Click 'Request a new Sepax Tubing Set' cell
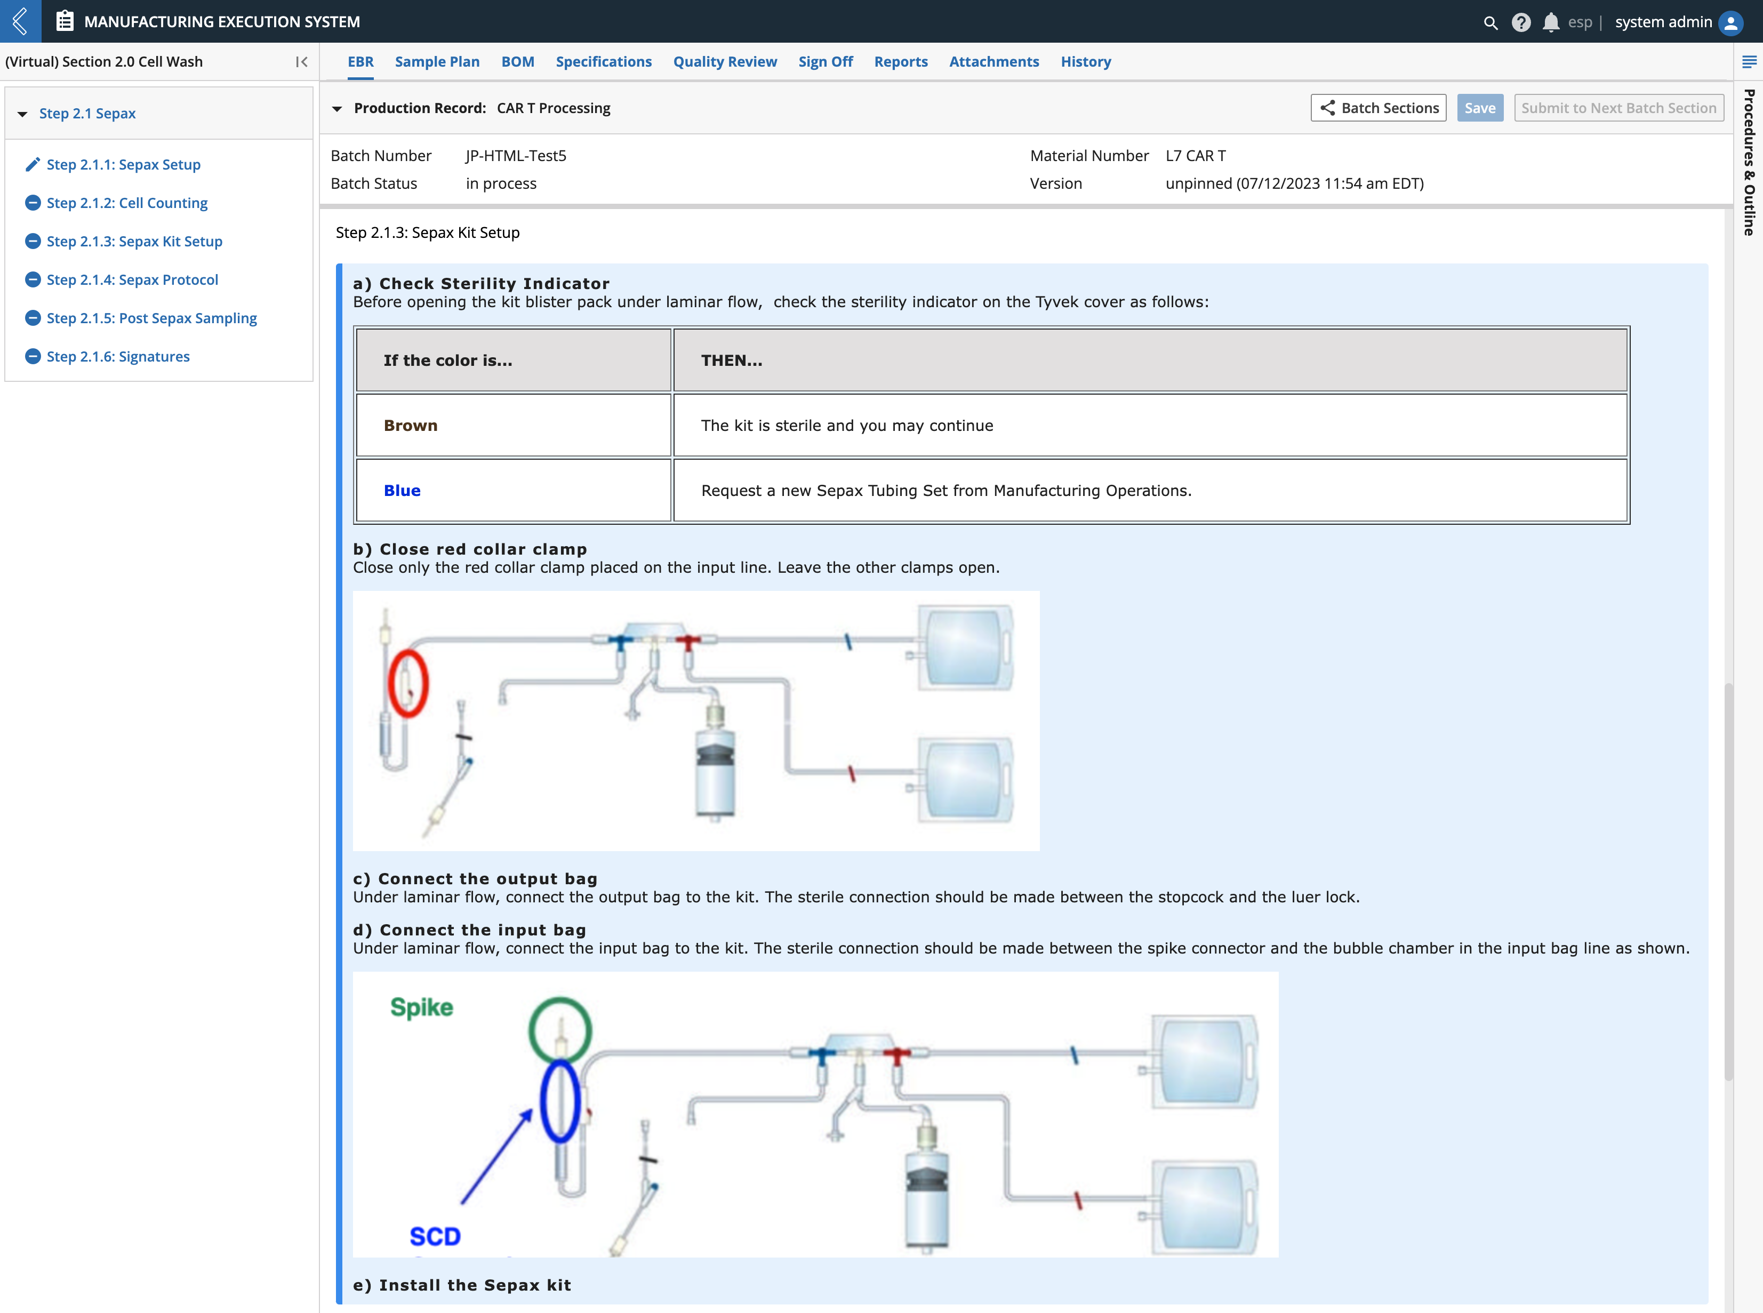Image resolution: width=1763 pixels, height=1313 pixels. click(x=1150, y=491)
